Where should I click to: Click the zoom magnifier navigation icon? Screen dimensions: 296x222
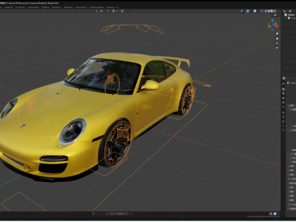[277, 33]
